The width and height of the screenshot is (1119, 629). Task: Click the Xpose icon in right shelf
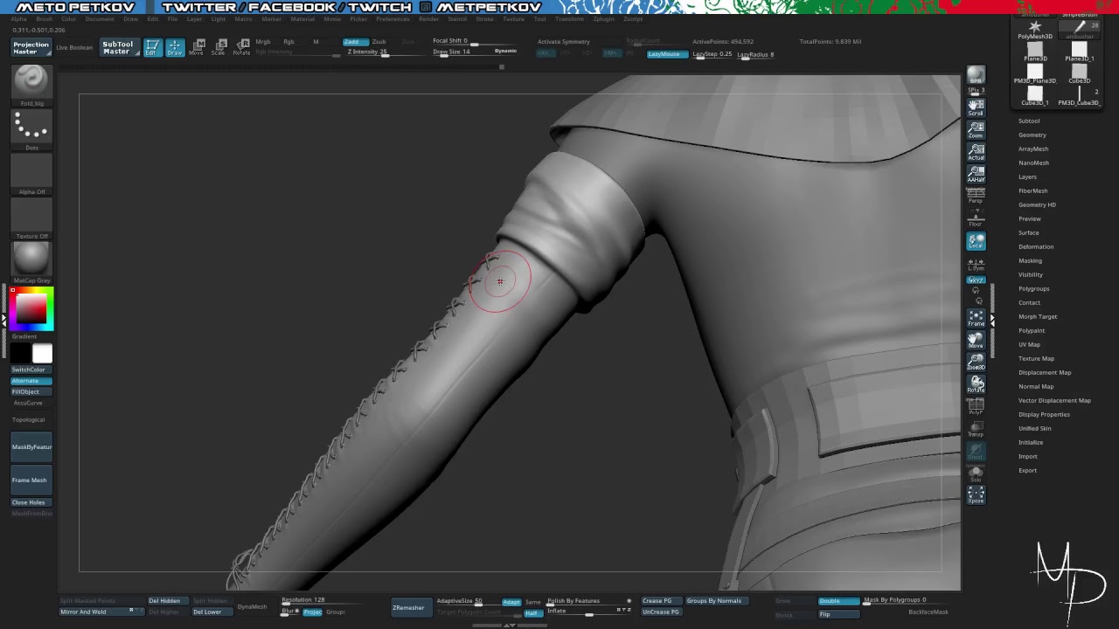coord(976,495)
